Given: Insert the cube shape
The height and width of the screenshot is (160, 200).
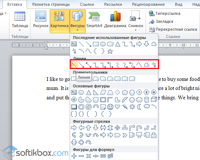Looking at the screenshot, I should (x=154, y=100).
